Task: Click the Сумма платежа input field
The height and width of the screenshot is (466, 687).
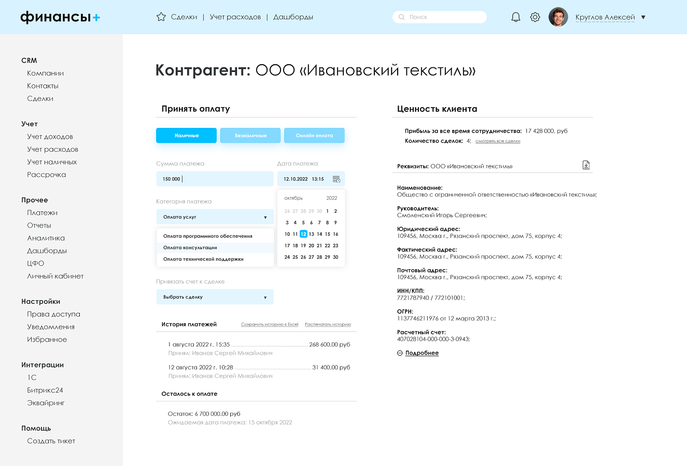Action: [x=215, y=179]
